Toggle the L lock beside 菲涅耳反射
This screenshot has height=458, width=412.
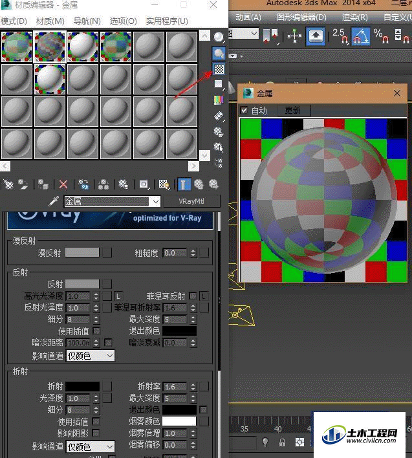pyautogui.click(x=204, y=296)
